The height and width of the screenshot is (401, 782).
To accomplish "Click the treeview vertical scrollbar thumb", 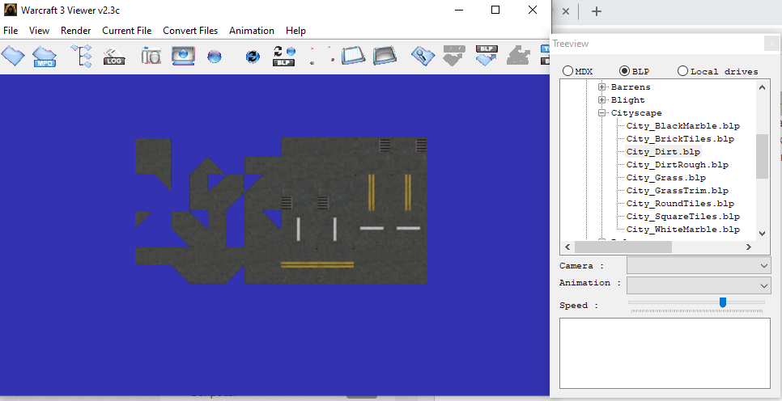I will tap(762, 156).
